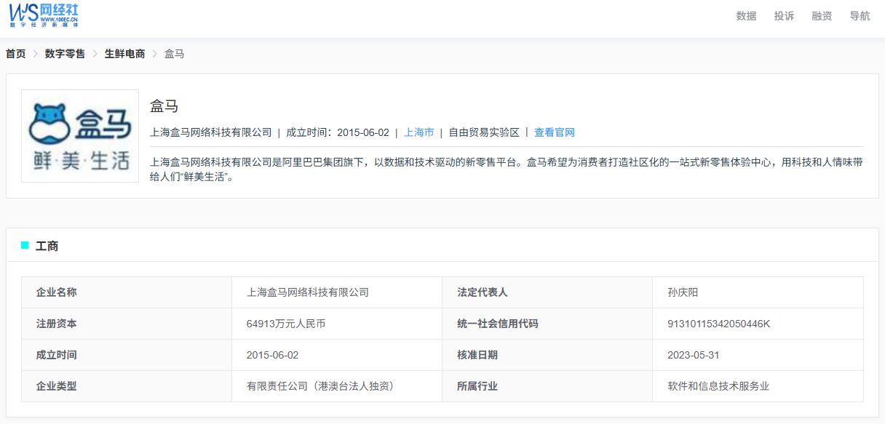Click the 盒马 company heading
This screenshot has height=424, width=885.
164,106
